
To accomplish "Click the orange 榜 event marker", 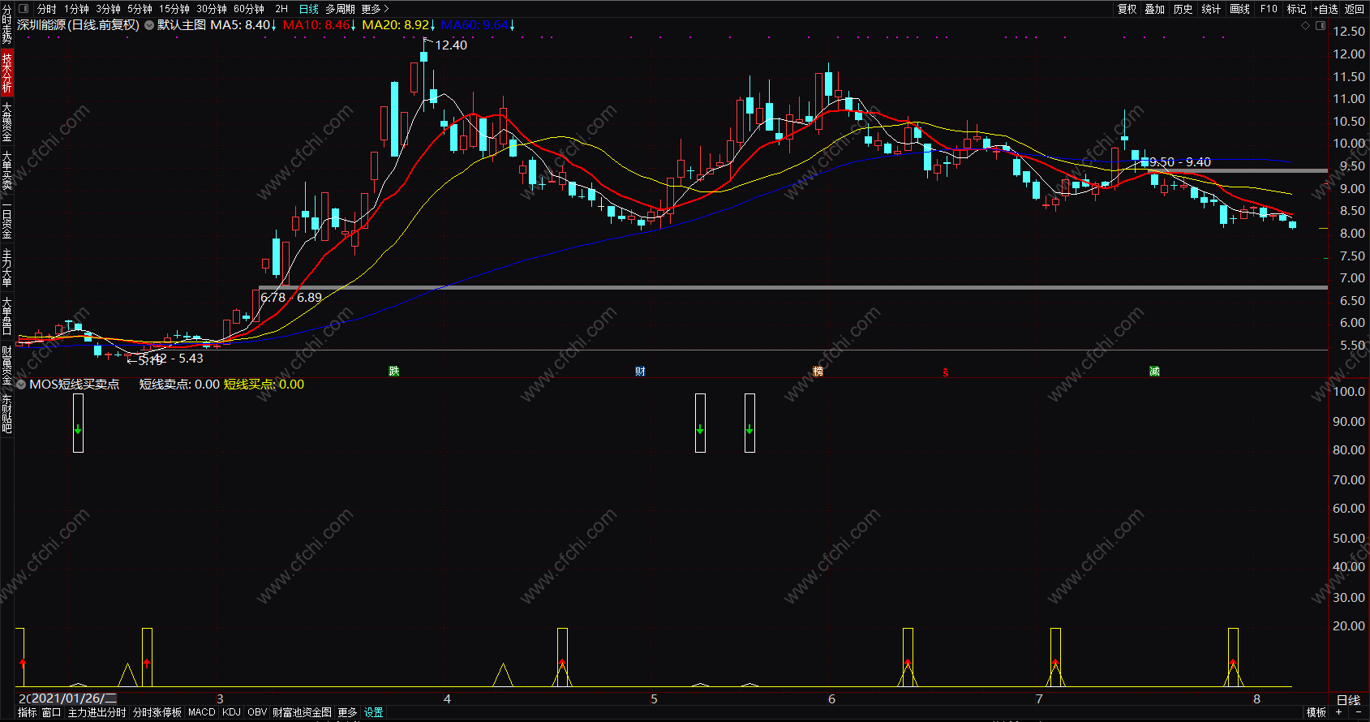I will [x=818, y=371].
